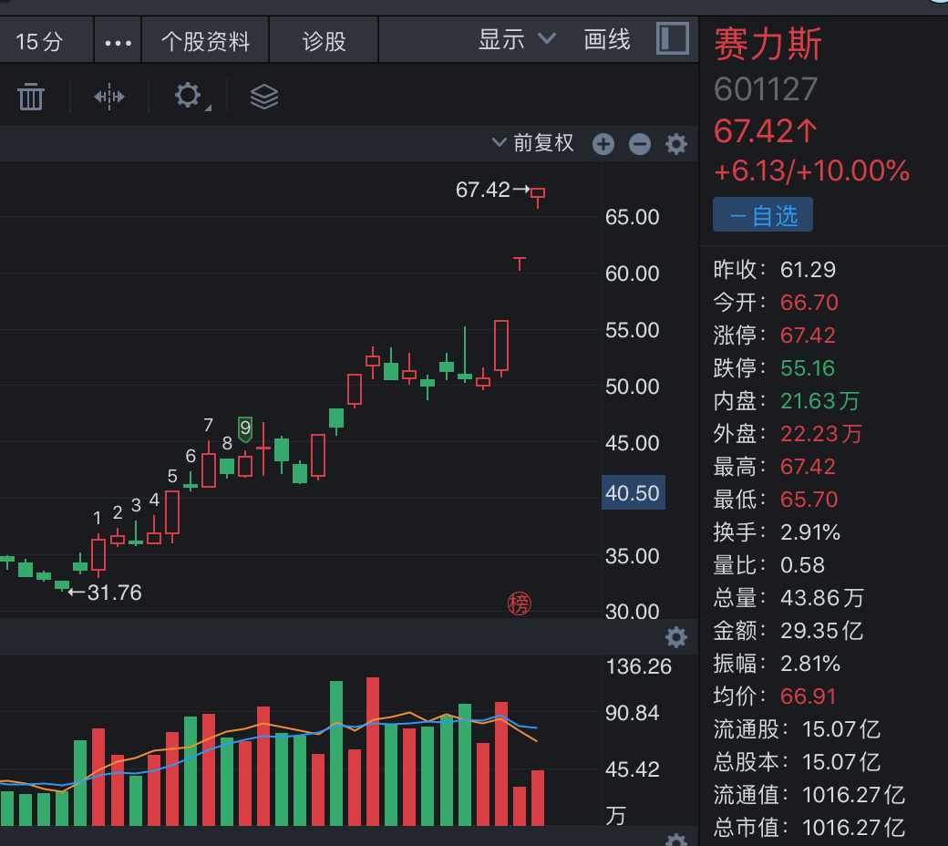The height and width of the screenshot is (846, 948).
Task: Toggle the side panel layout icon
Action: click(672, 39)
